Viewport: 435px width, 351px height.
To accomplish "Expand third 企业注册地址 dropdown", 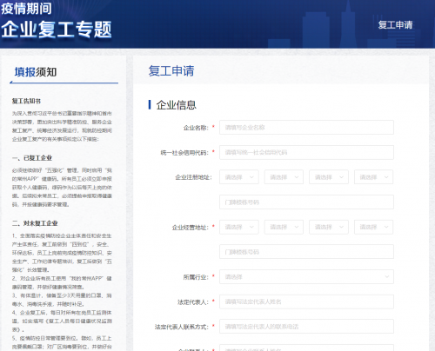I will tap(329, 177).
